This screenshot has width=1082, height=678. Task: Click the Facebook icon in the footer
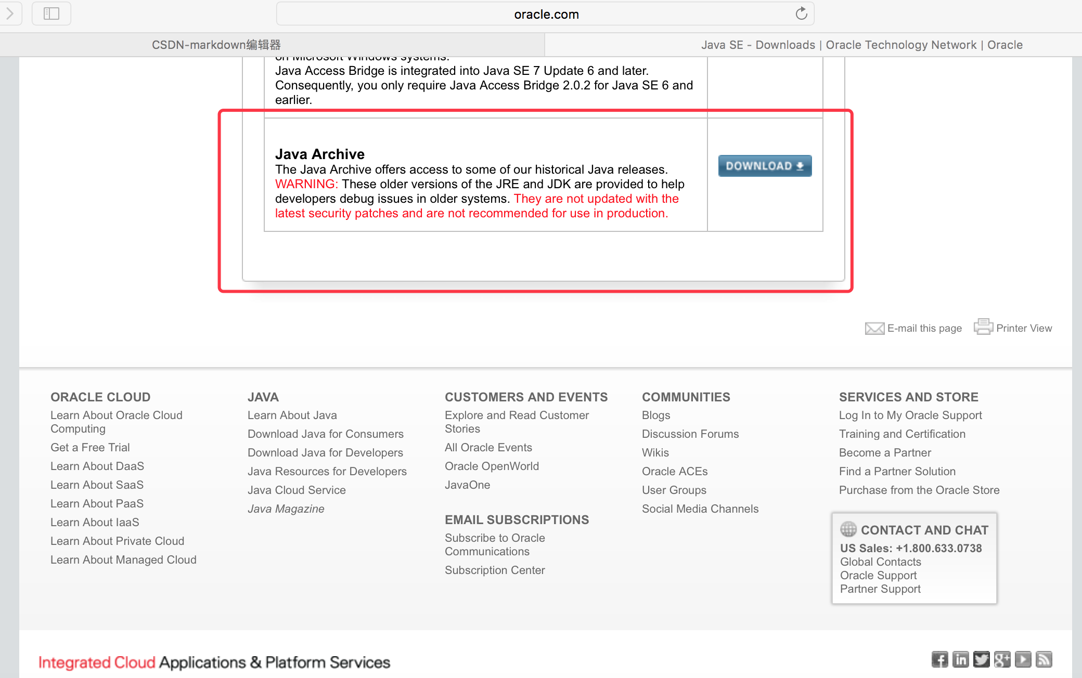(x=939, y=659)
